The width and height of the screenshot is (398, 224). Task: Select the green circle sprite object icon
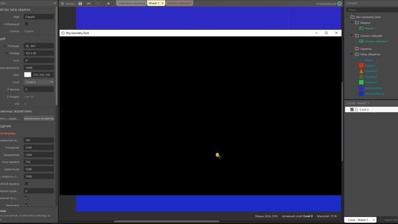[x=361, y=77]
